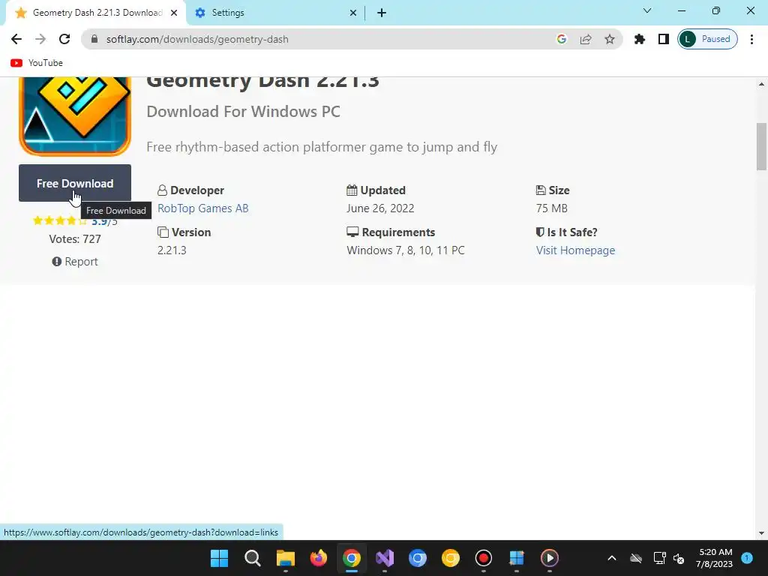
Task: Click the forward navigation arrow
Action: tap(40, 39)
